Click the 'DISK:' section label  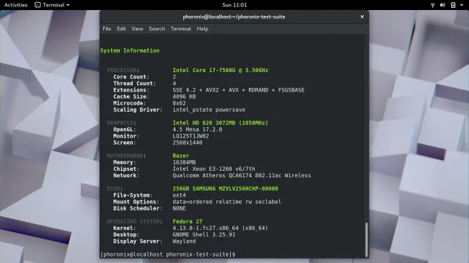coord(115,189)
